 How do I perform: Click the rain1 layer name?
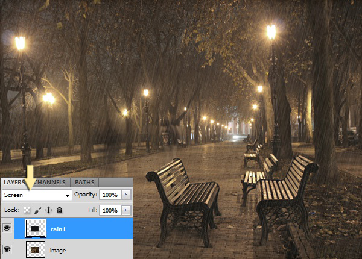coord(58,229)
